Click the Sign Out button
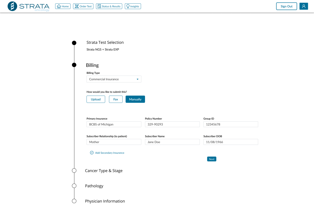Viewport: 314px width, 223px height. pos(286,6)
